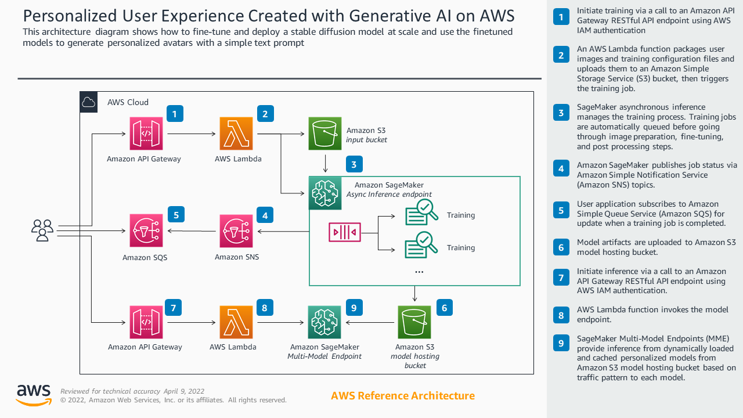The image size is (743, 418).
Task: Click the 'User application subscribes to Amazon' text
Action: tap(651, 214)
